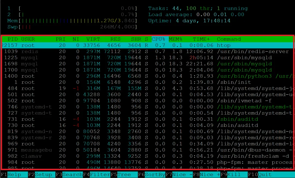Select the /sbin/lvmetad -f process row
The height and width of the screenshot is (178, 295).
pyautogui.click(x=147, y=101)
